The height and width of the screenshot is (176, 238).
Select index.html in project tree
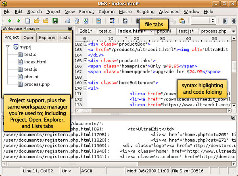click(x=35, y=62)
